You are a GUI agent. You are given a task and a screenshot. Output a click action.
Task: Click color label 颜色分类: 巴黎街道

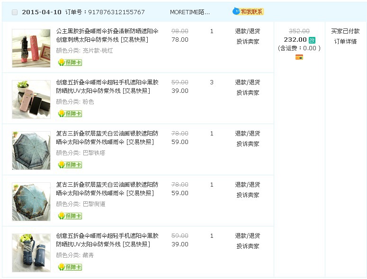coord(81,204)
